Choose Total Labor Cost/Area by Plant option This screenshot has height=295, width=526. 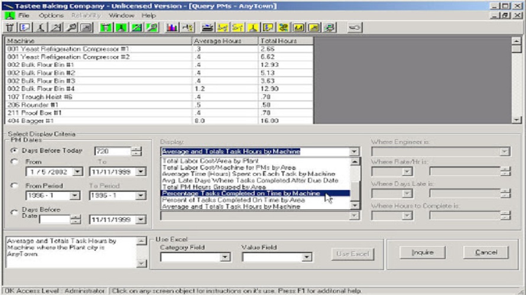click(x=255, y=160)
